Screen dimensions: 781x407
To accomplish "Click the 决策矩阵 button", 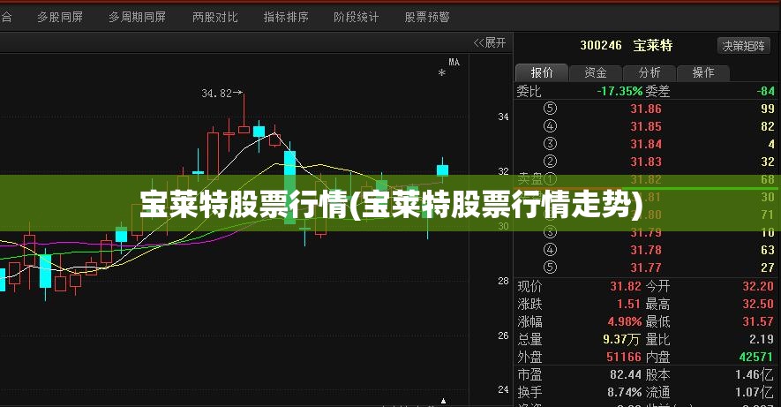I will pyautogui.click(x=744, y=46).
